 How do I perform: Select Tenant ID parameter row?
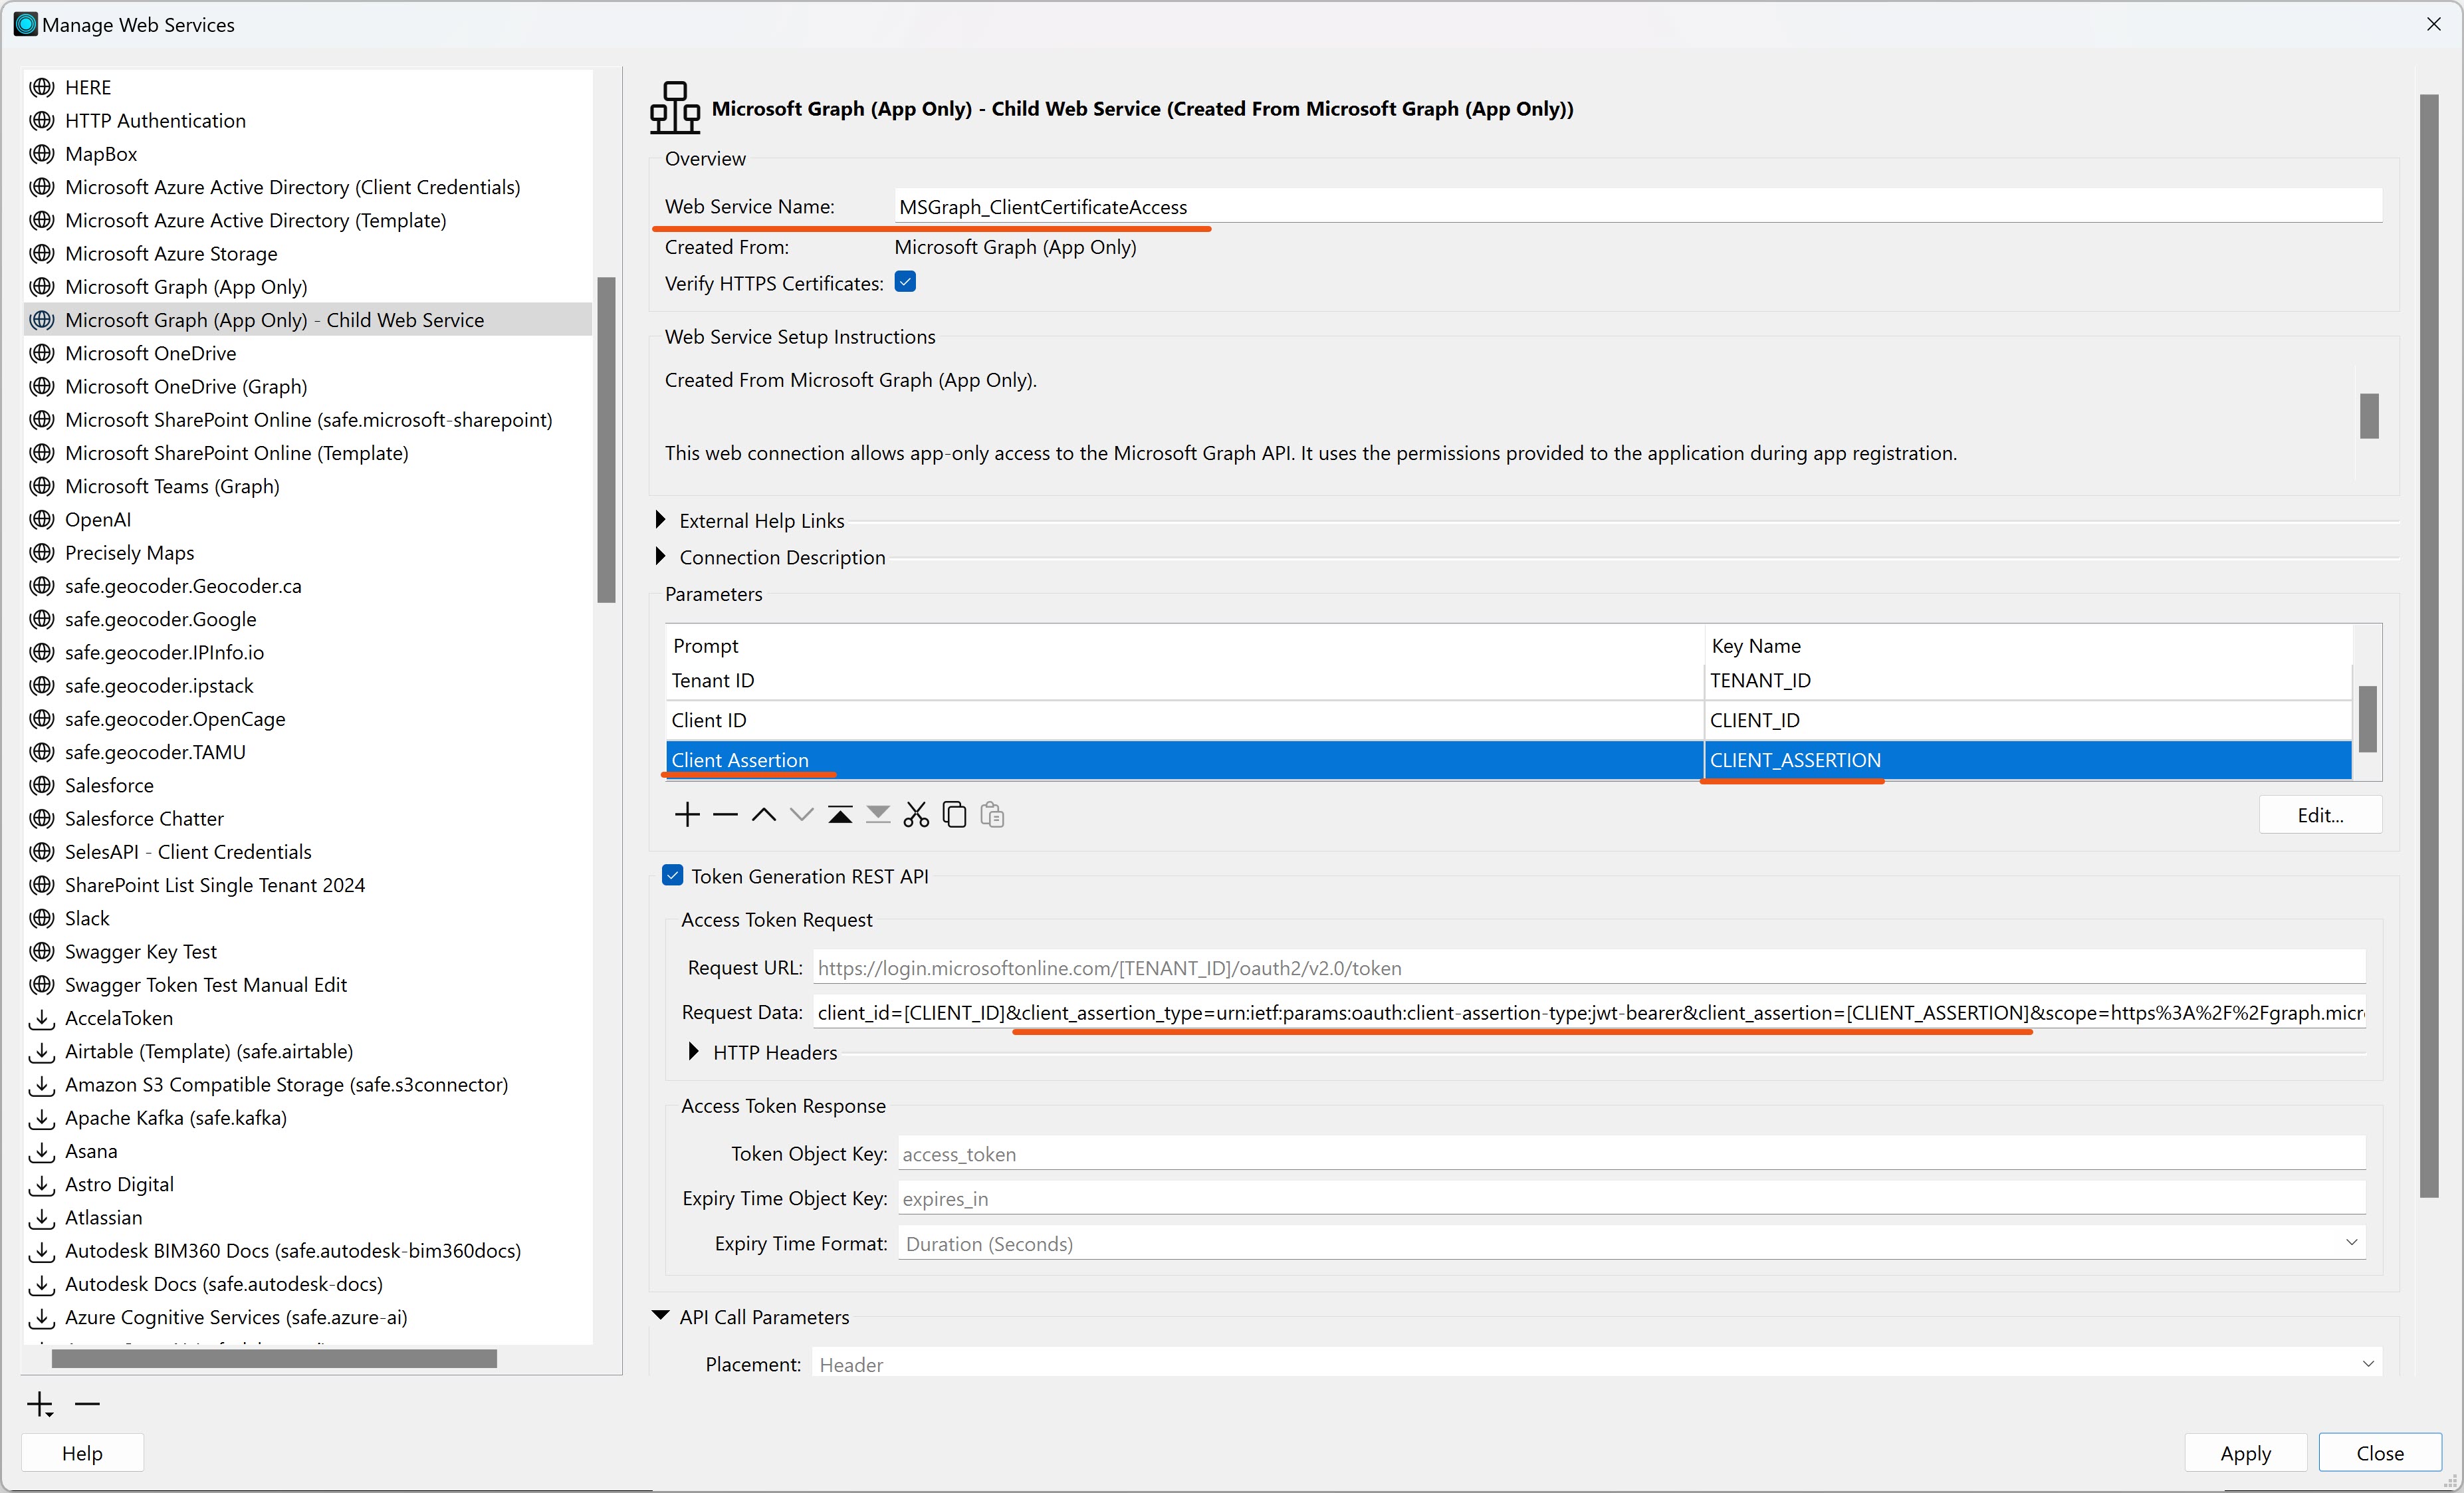1508,680
